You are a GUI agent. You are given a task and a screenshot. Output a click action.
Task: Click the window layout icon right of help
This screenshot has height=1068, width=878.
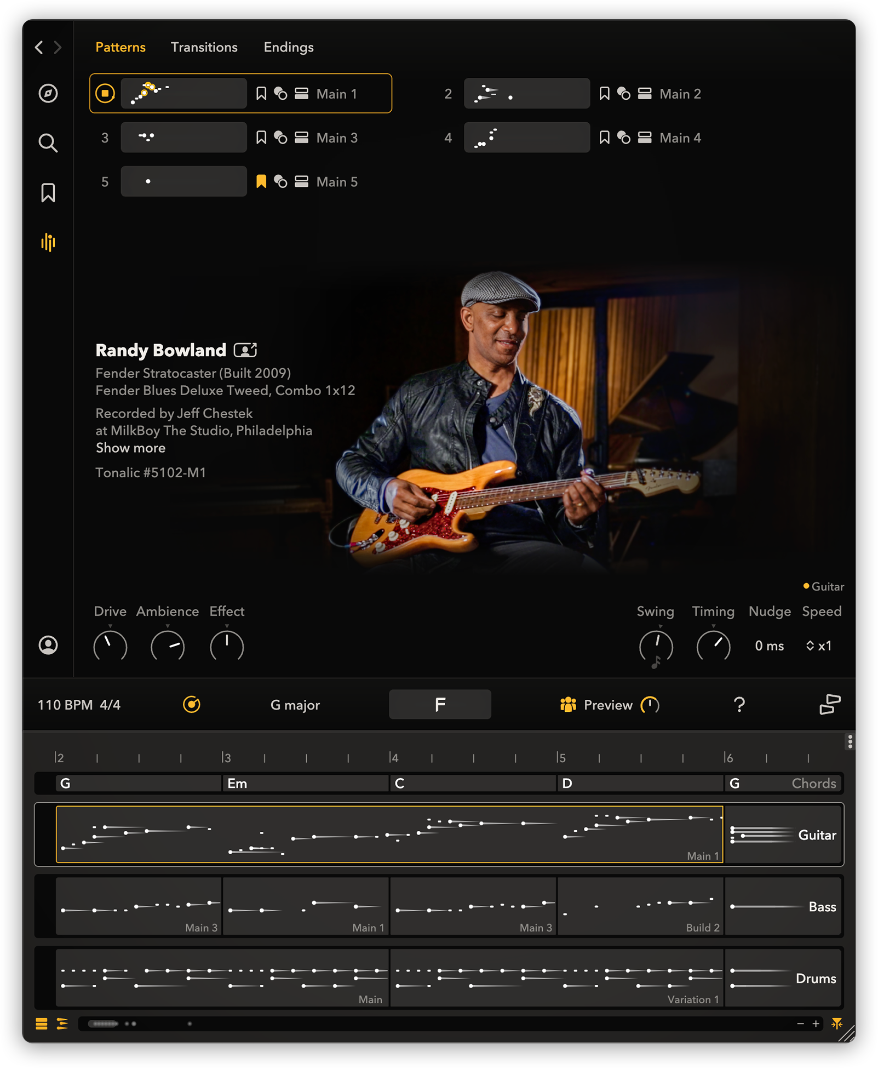[829, 705]
